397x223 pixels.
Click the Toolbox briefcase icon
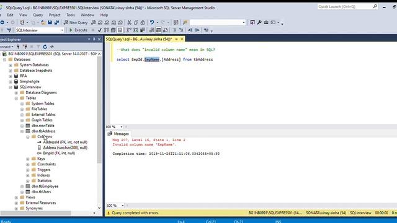[266, 22]
